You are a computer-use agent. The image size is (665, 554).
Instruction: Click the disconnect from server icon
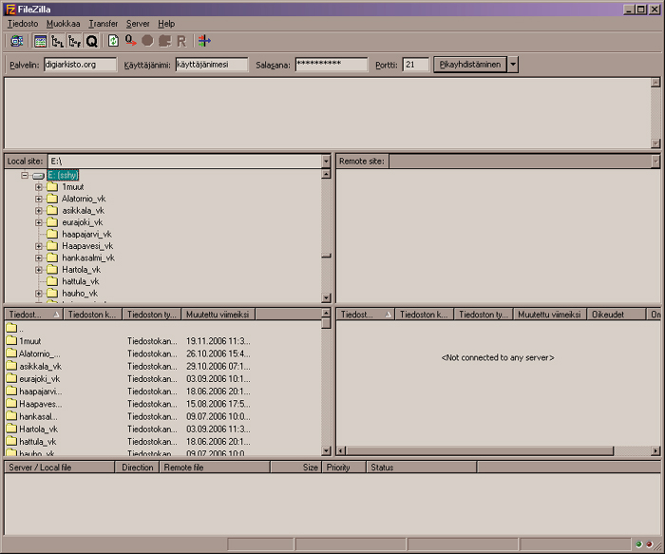164,41
